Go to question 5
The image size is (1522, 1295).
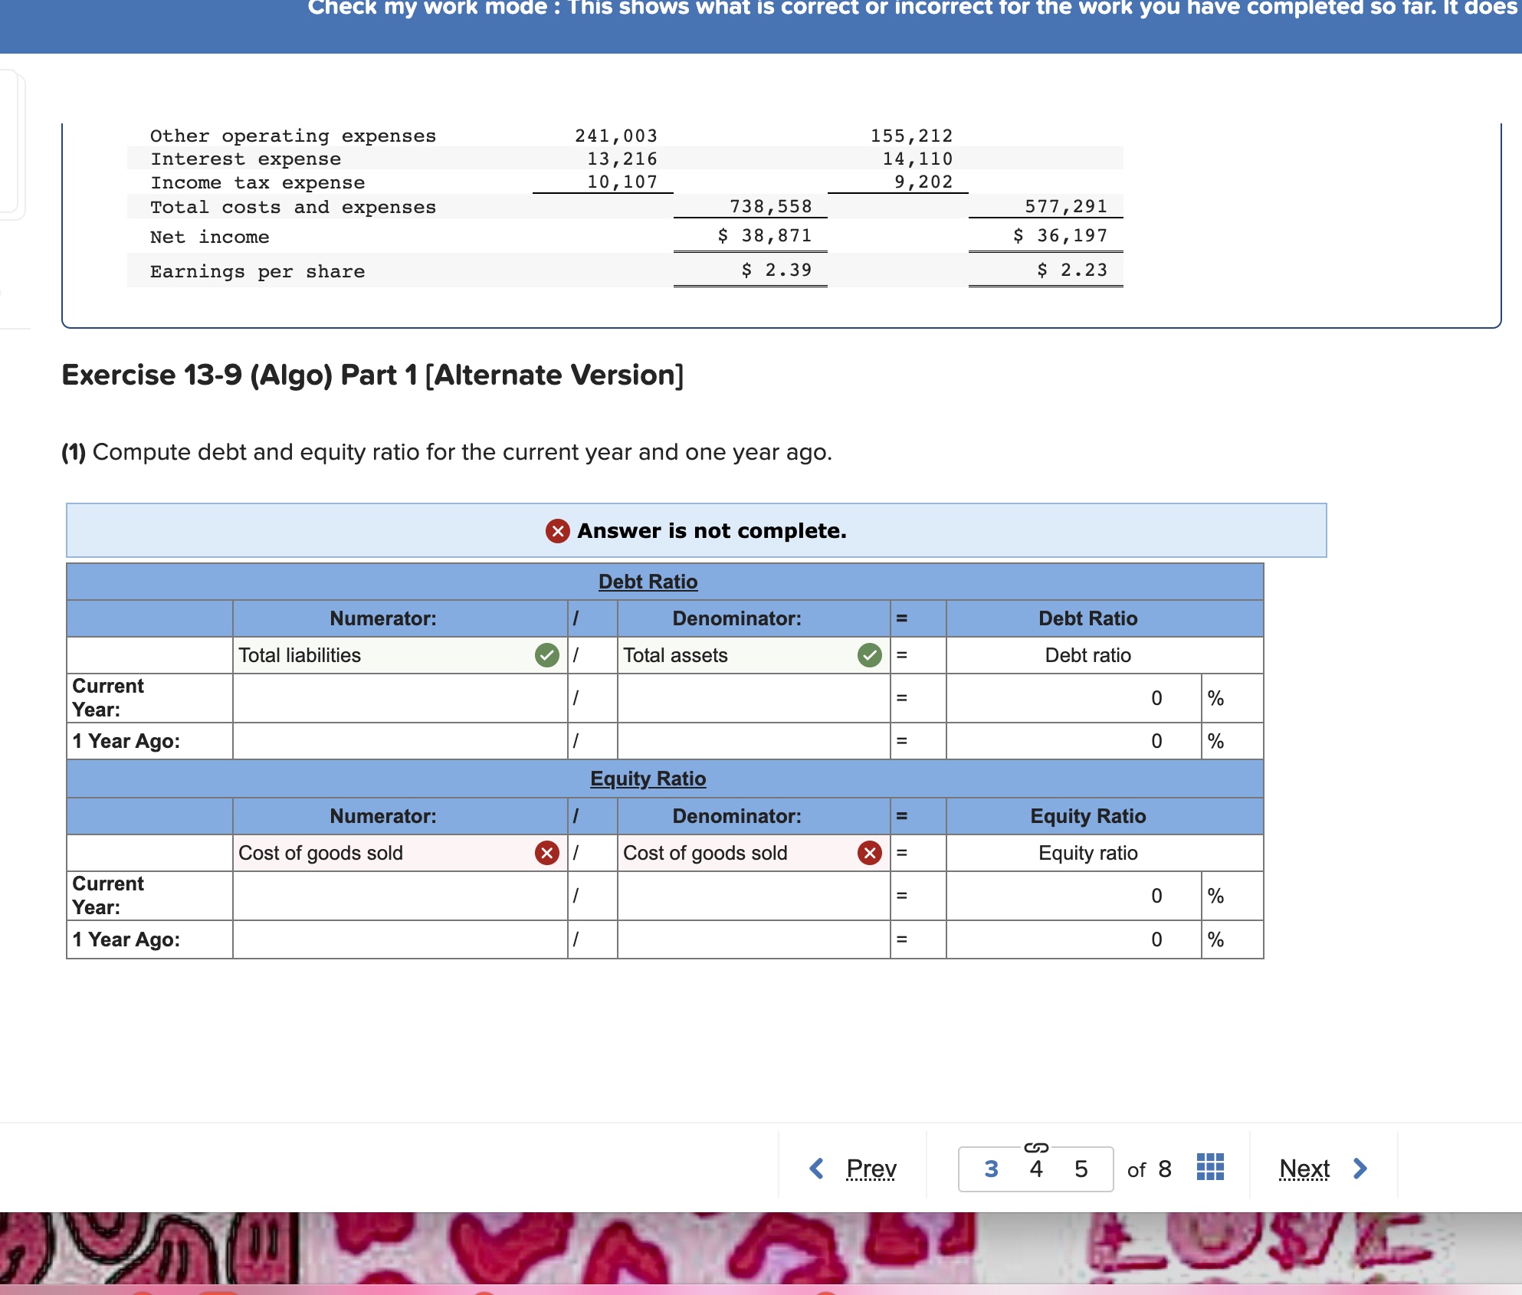coord(1081,1169)
